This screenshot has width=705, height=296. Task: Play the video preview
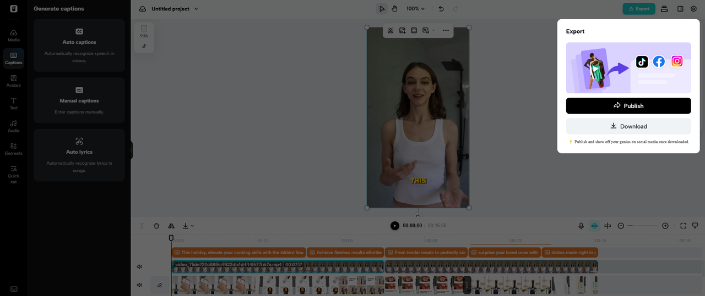395,226
